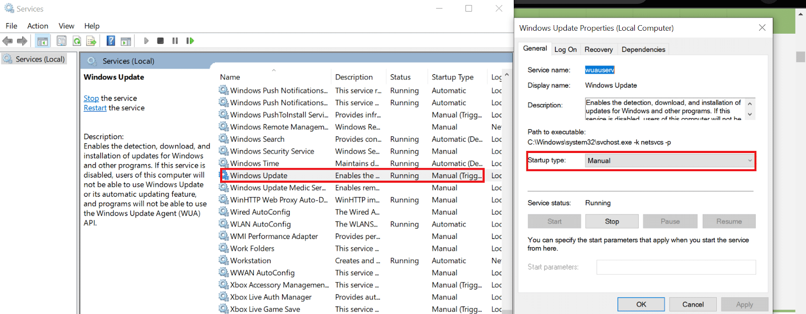
Task: Click the gear icon beside Work Folders
Action: click(224, 248)
